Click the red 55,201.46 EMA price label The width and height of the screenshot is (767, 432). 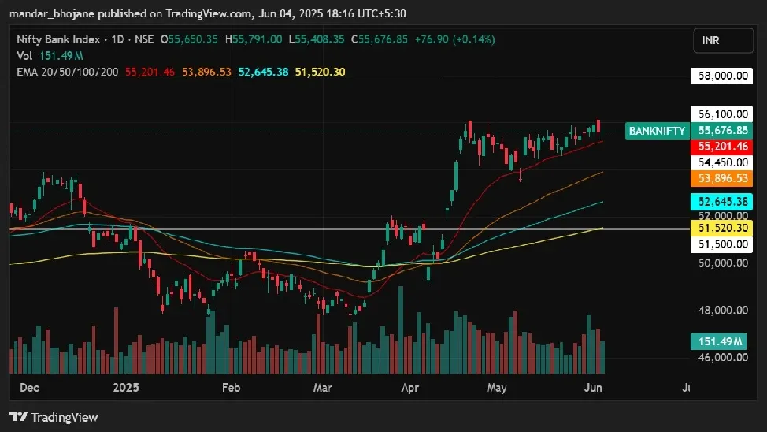coord(721,146)
